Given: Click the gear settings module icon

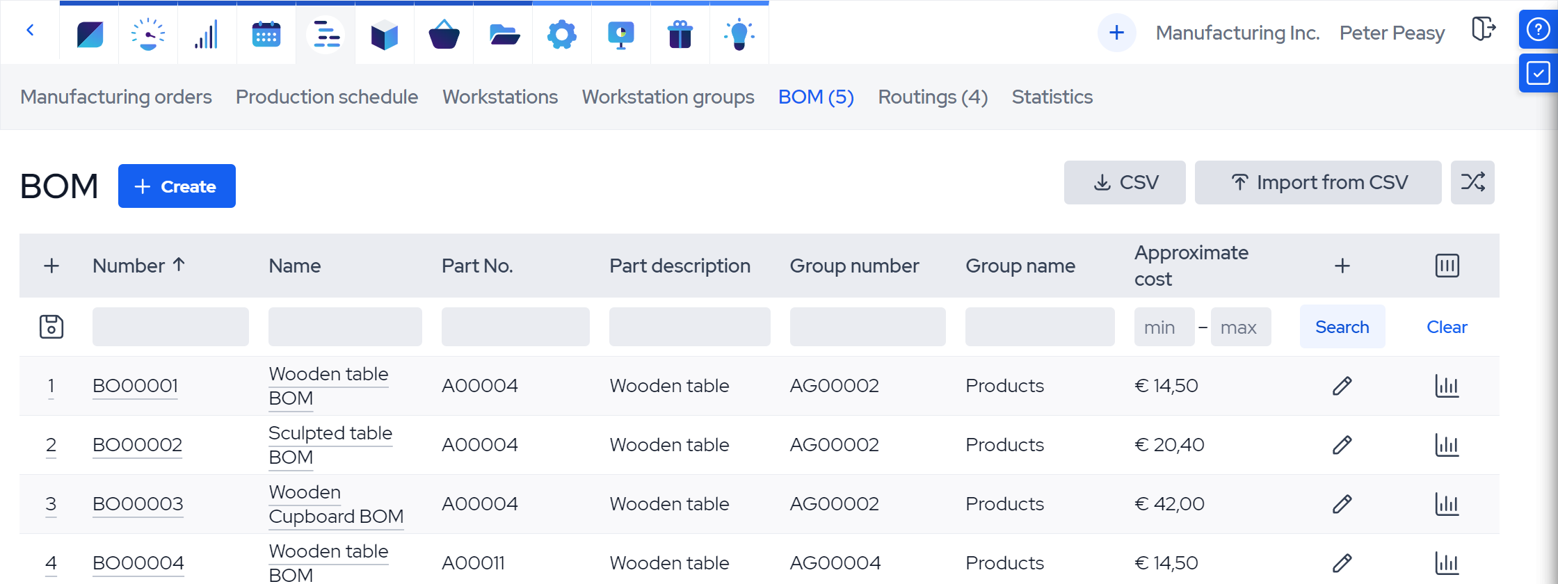Looking at the screenshot, I should [x=561, y=34].
